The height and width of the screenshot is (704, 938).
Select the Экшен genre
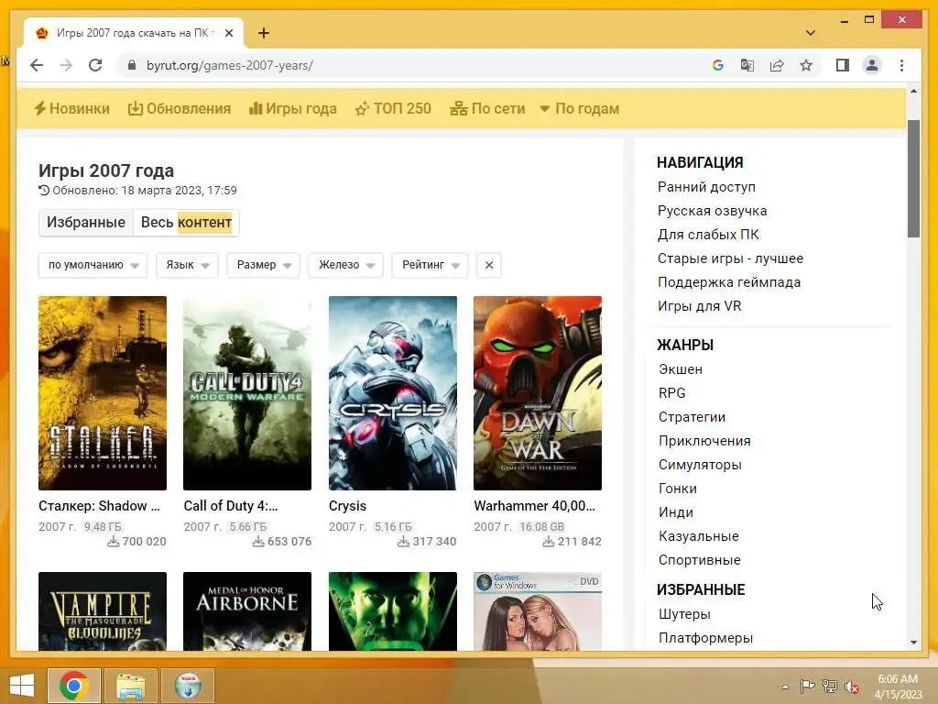coord(681,369)
